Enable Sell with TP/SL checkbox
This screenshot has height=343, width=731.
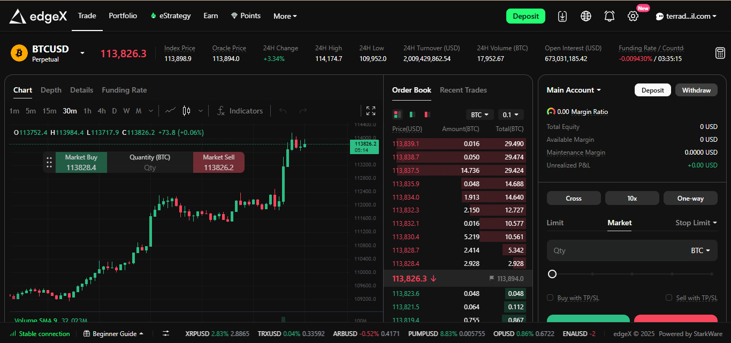click(x=669, y=298)
